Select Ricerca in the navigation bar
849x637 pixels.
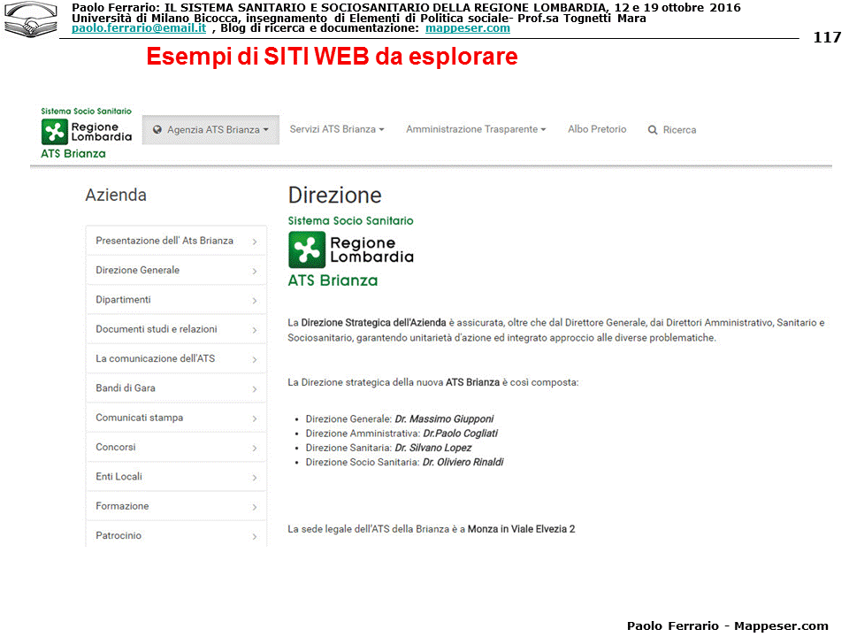[x=679, y=130]
